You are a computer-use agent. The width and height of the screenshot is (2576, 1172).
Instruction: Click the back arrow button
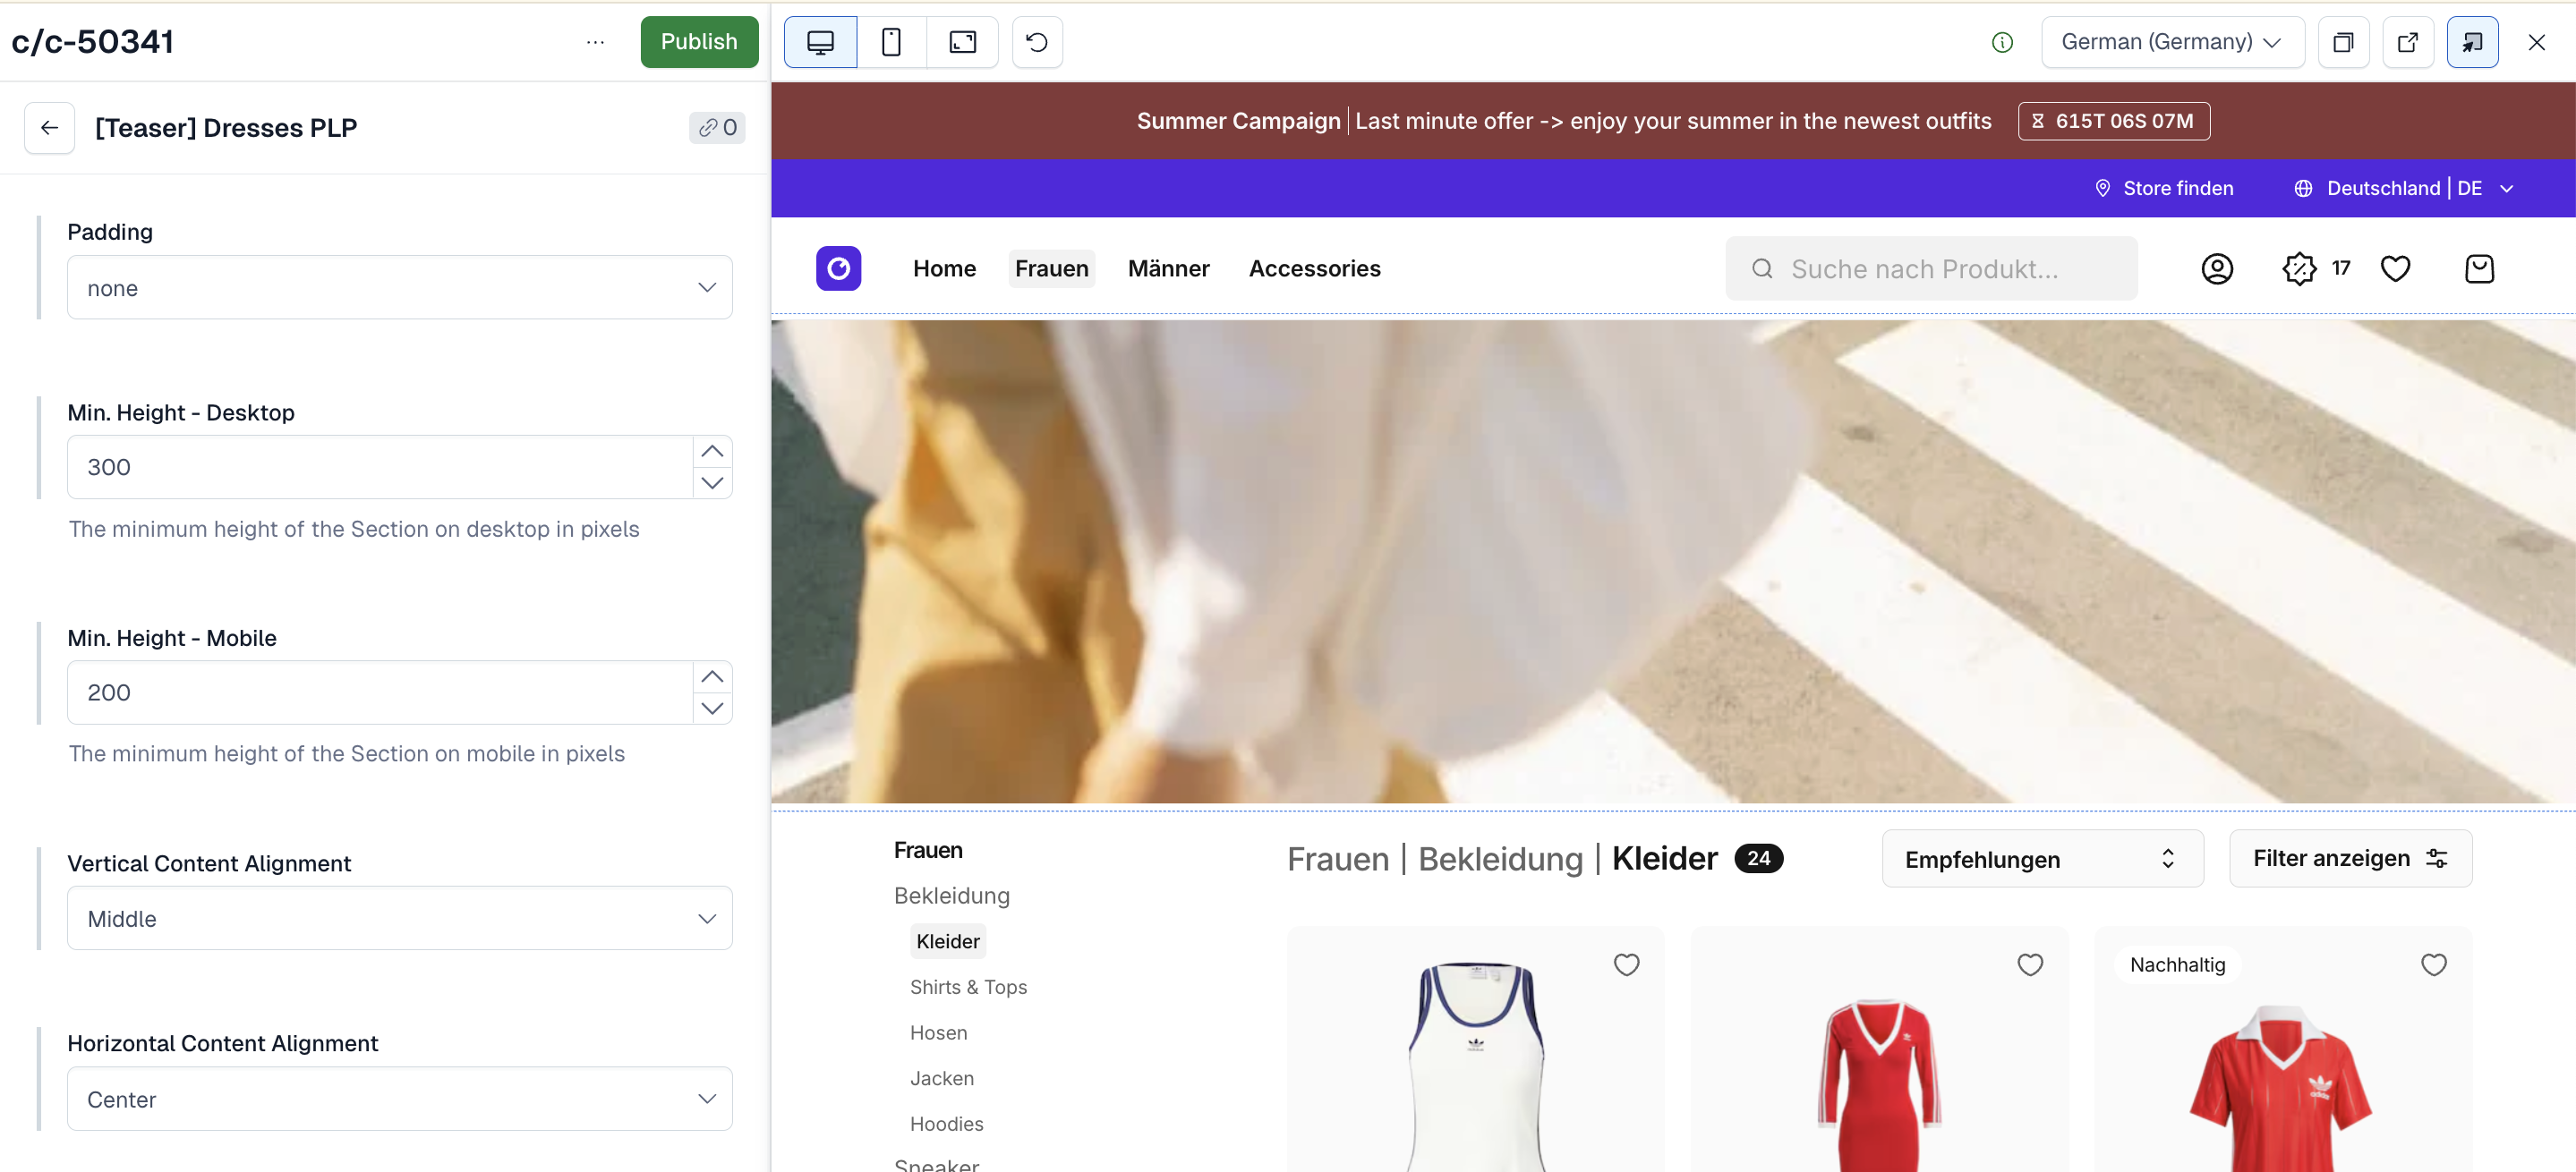[49, 127]
